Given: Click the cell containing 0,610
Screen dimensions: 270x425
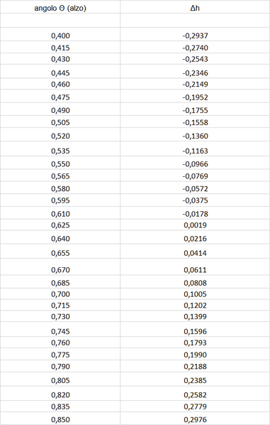Looking at the screenshot, I should click(x=60, y=214).
